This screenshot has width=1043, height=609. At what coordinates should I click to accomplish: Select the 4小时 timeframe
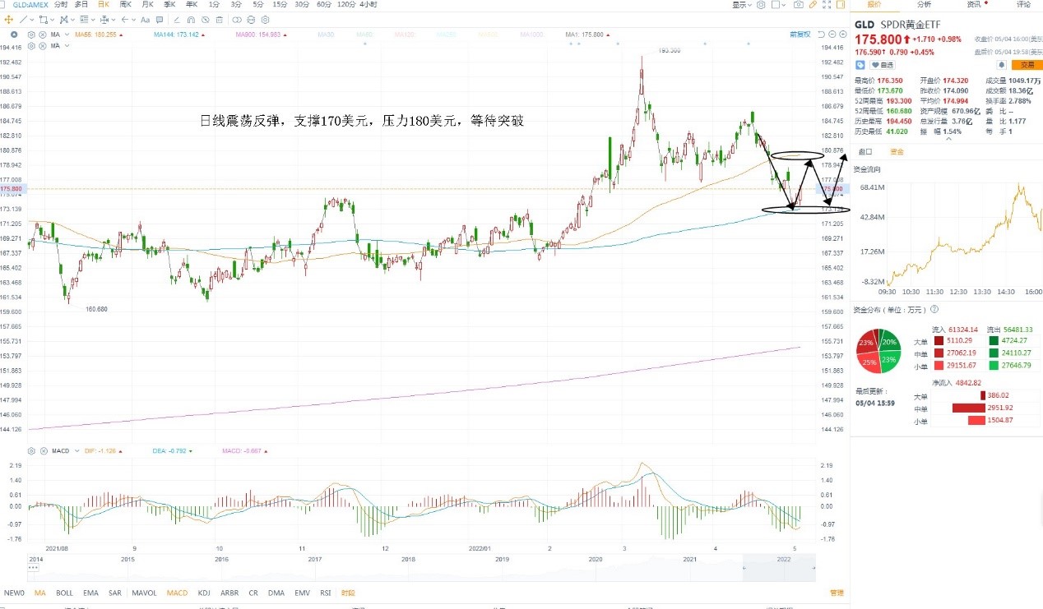click(368, 4)
